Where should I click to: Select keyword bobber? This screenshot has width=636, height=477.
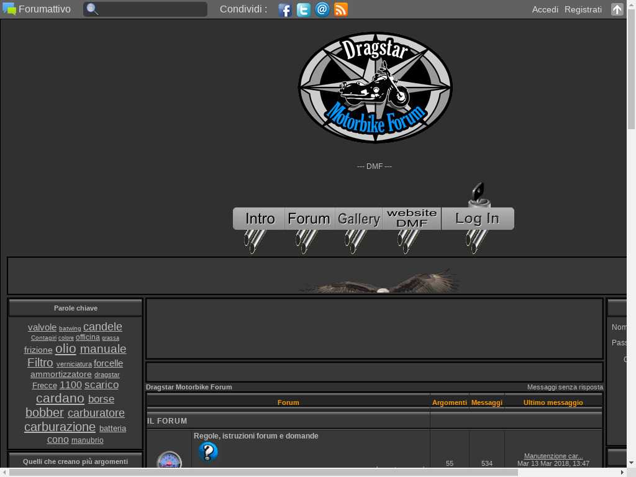(x=45, y=412)
